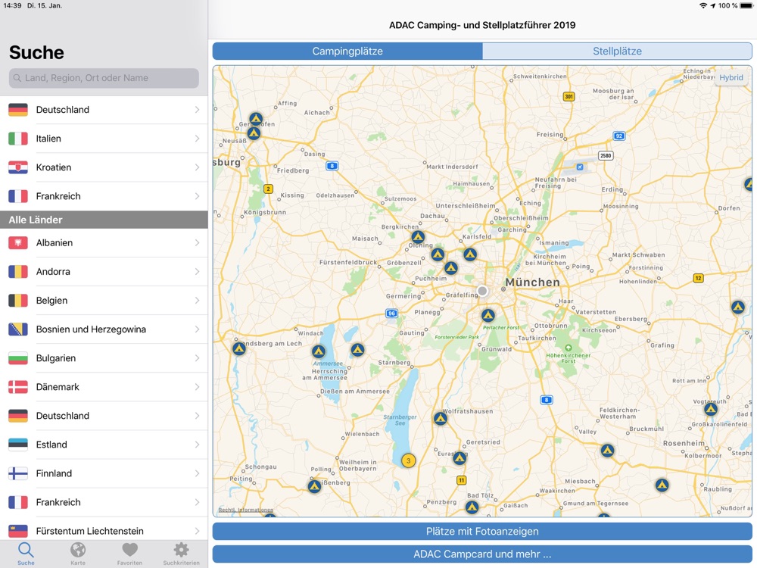Open the Favoriten heart icon
This screenshot has width=757, height=568.
pos(130,550)
